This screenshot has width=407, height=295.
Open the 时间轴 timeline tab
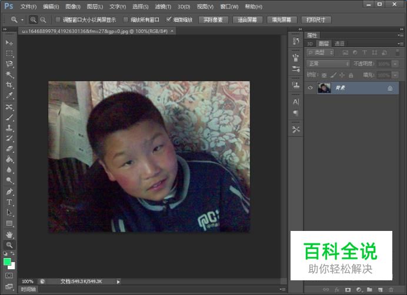point(28,289)
